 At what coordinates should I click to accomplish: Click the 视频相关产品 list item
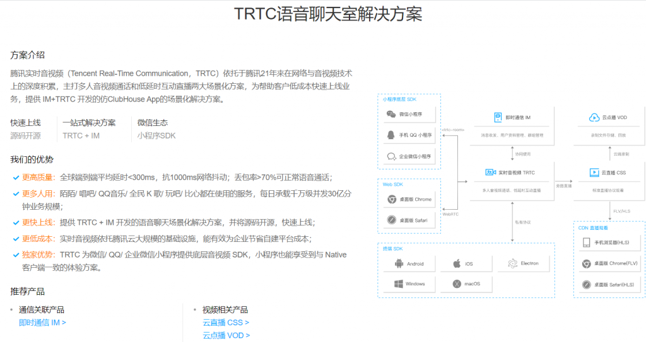(225, 310)
